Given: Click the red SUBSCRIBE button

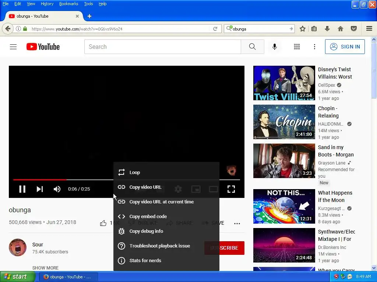Looking at the screenshot, I should [224, 248].
